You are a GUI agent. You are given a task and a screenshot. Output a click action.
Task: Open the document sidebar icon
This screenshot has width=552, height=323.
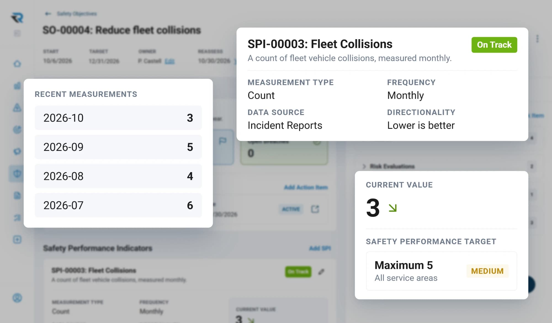[17, 196]
